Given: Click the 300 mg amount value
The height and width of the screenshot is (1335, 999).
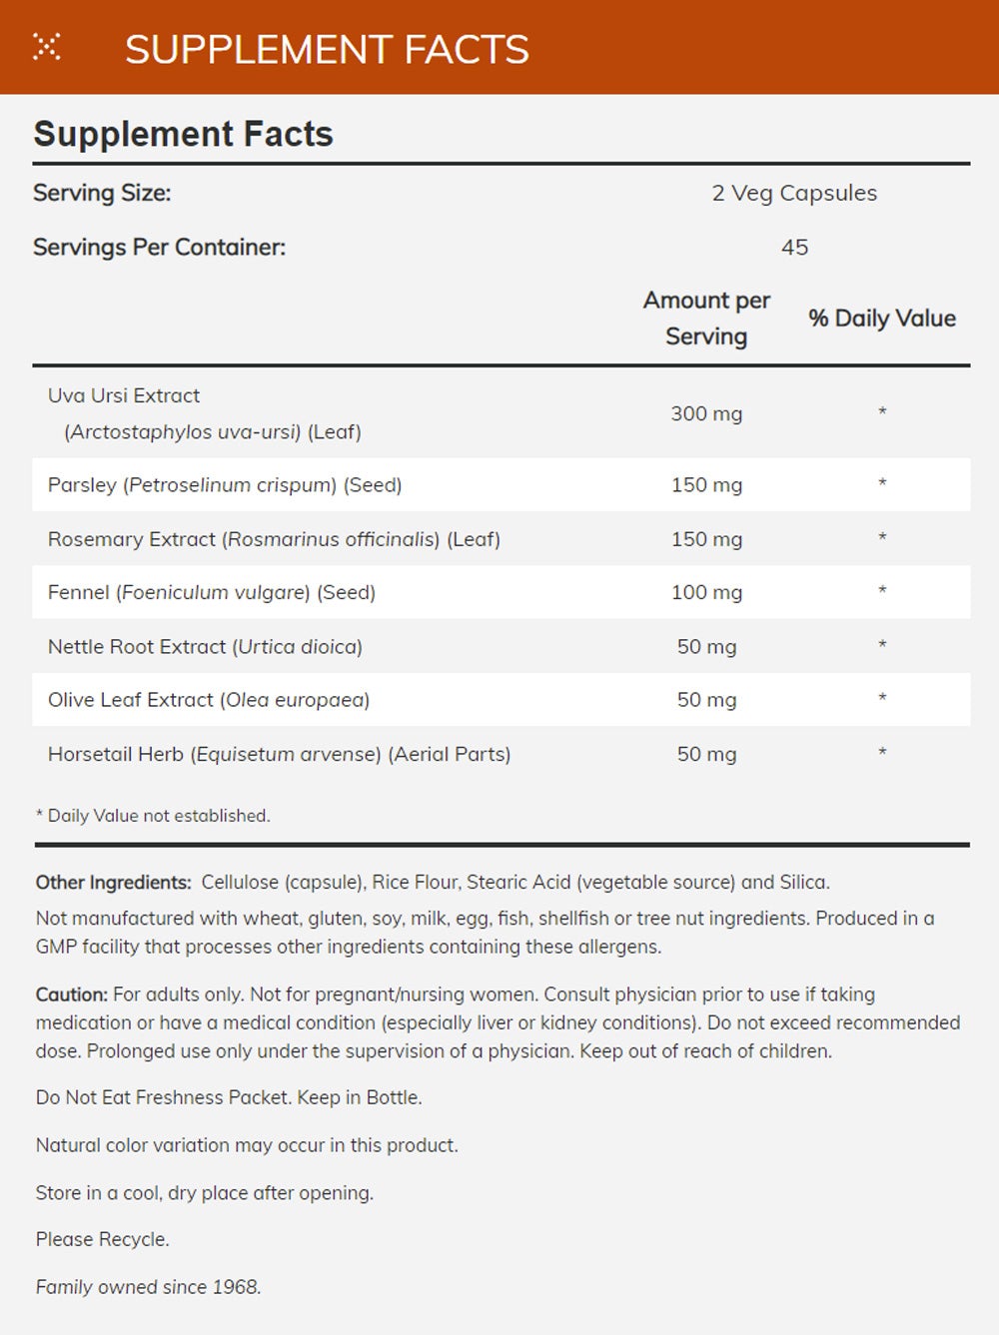Looking at the screenshot, I should pyautogui.click(x=706, y=413).
